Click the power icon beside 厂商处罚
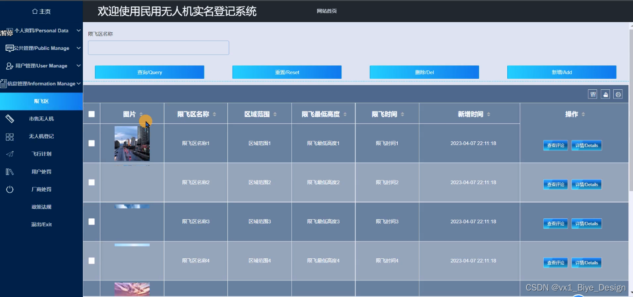This screenshot has height=297, width=633. click(10, 189)
